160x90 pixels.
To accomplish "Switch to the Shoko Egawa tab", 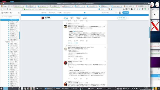I will coord(116,6).
